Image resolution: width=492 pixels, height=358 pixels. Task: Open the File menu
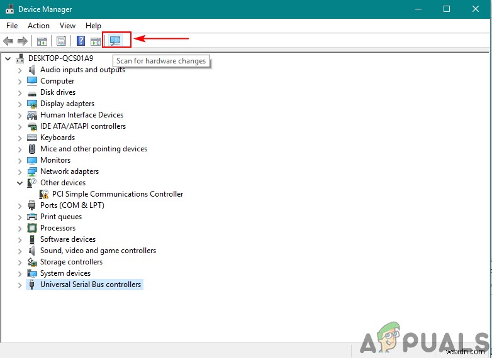pos(12,26)
